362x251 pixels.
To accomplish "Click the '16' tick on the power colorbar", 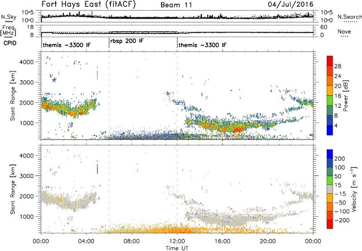I will [338, 96].
